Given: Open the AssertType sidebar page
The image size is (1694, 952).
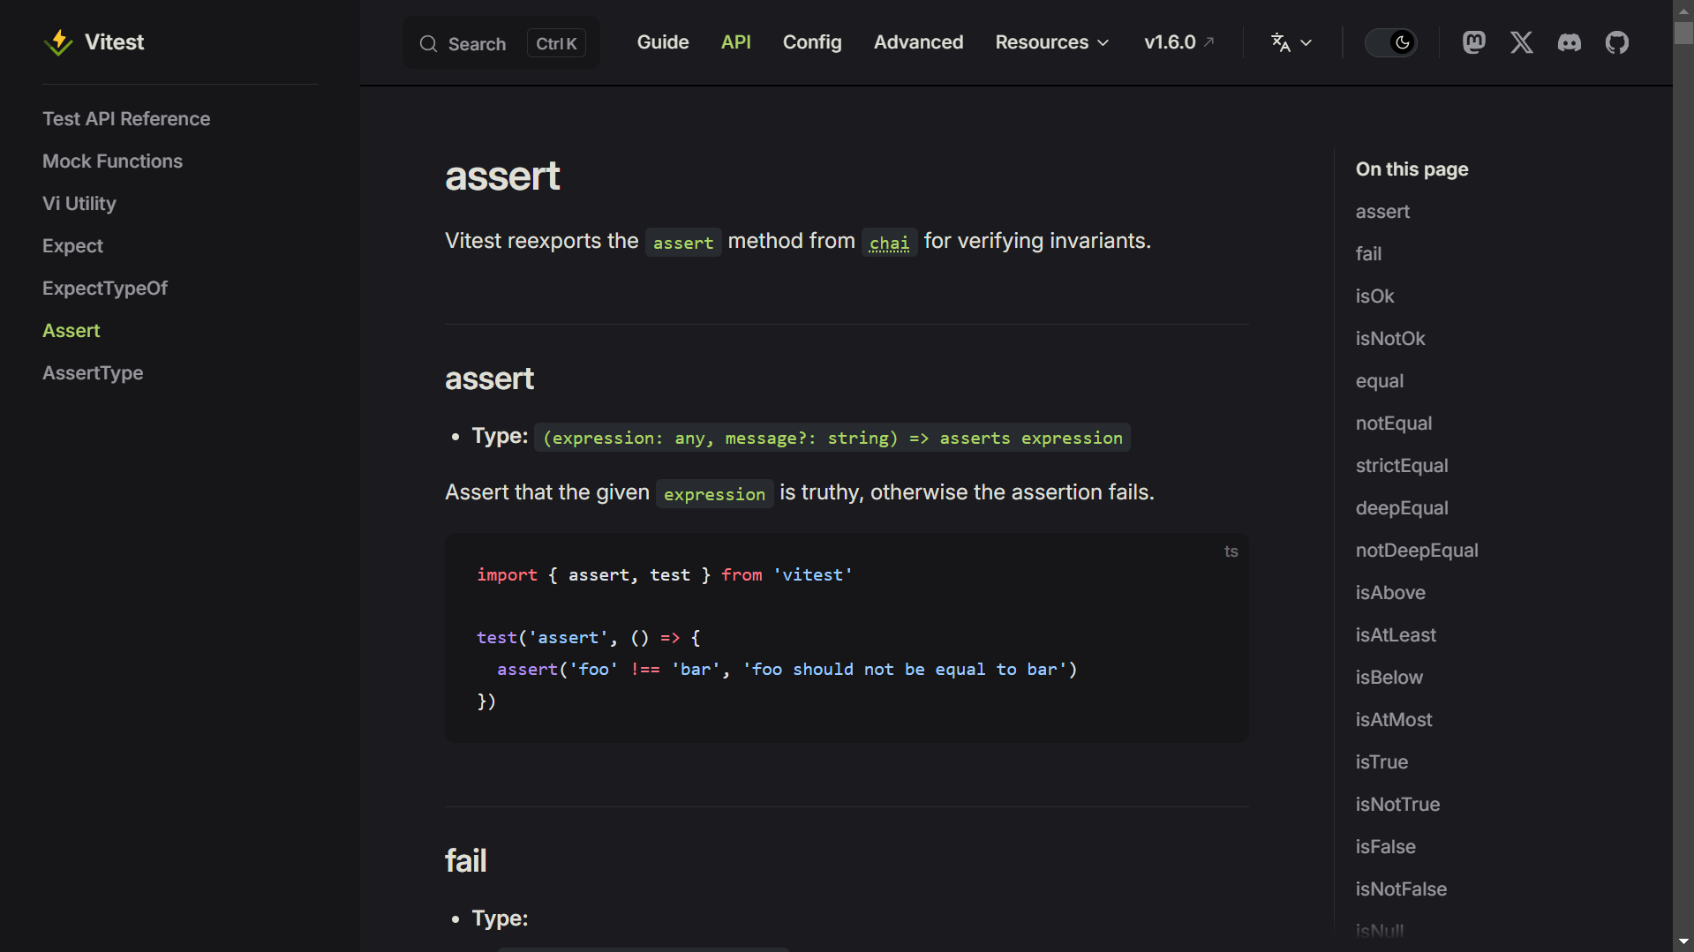Looking at the screenshot, I should pos(93,372).
